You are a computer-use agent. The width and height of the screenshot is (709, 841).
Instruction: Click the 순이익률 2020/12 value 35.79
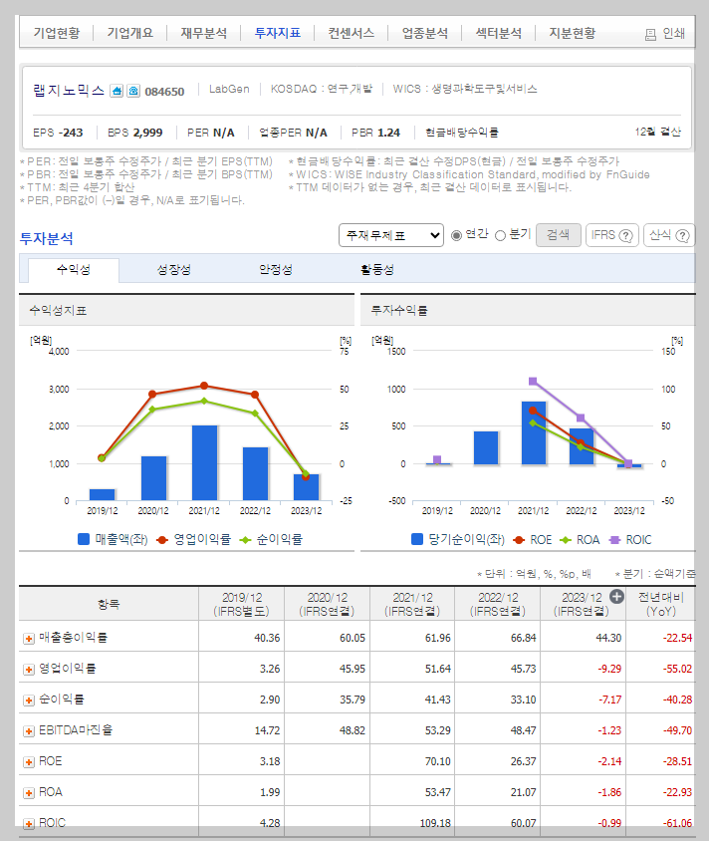coord(353,700)
